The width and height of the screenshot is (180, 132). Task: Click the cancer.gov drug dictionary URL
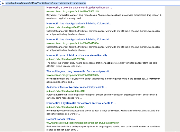[83, 123]
